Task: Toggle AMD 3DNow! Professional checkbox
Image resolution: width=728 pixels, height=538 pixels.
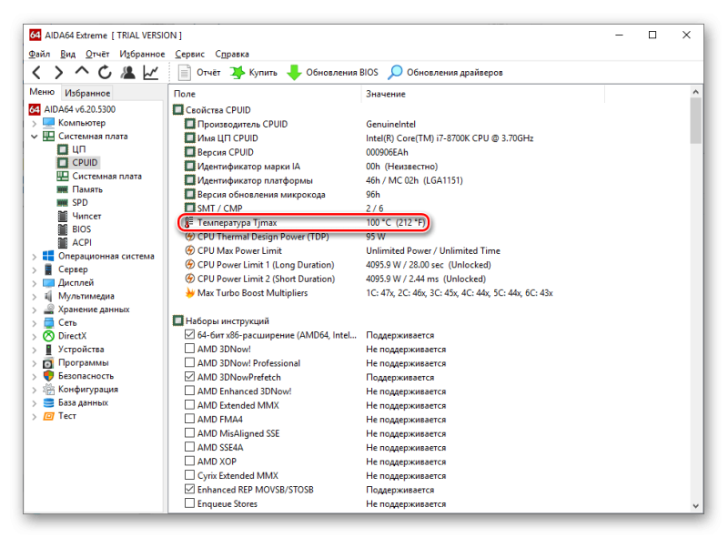Action: coord(189,362)
